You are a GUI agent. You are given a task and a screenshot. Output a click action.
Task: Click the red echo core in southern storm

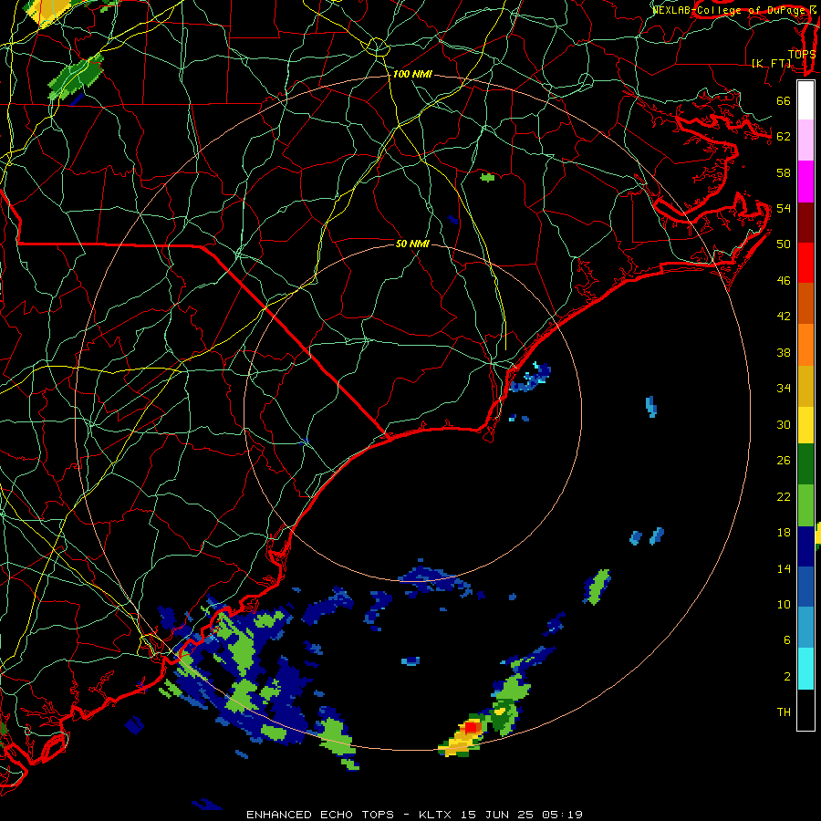pos(472,727)
